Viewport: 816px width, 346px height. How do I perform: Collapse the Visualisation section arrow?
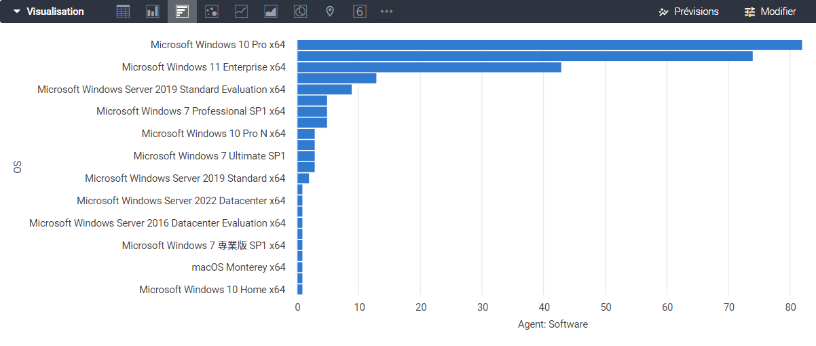[17, 12]
